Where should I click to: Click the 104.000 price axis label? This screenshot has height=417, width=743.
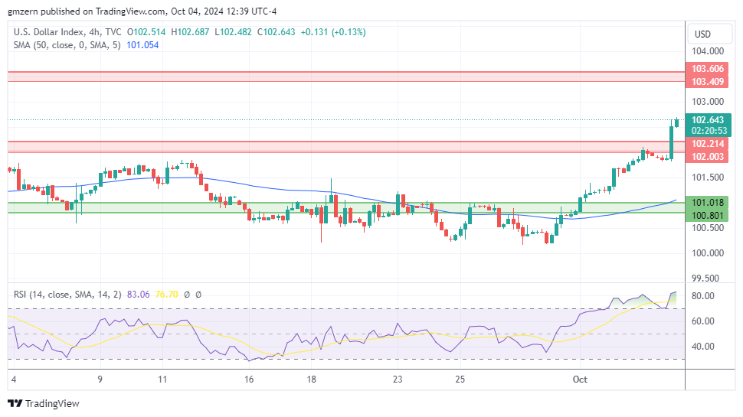pos(708,51)
